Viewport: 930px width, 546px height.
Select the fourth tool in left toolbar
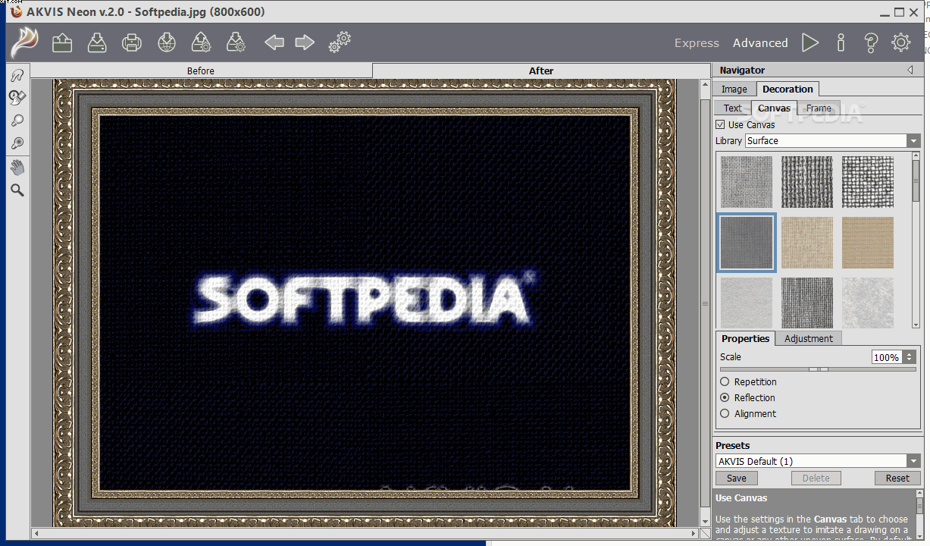(x=17, y=143)
